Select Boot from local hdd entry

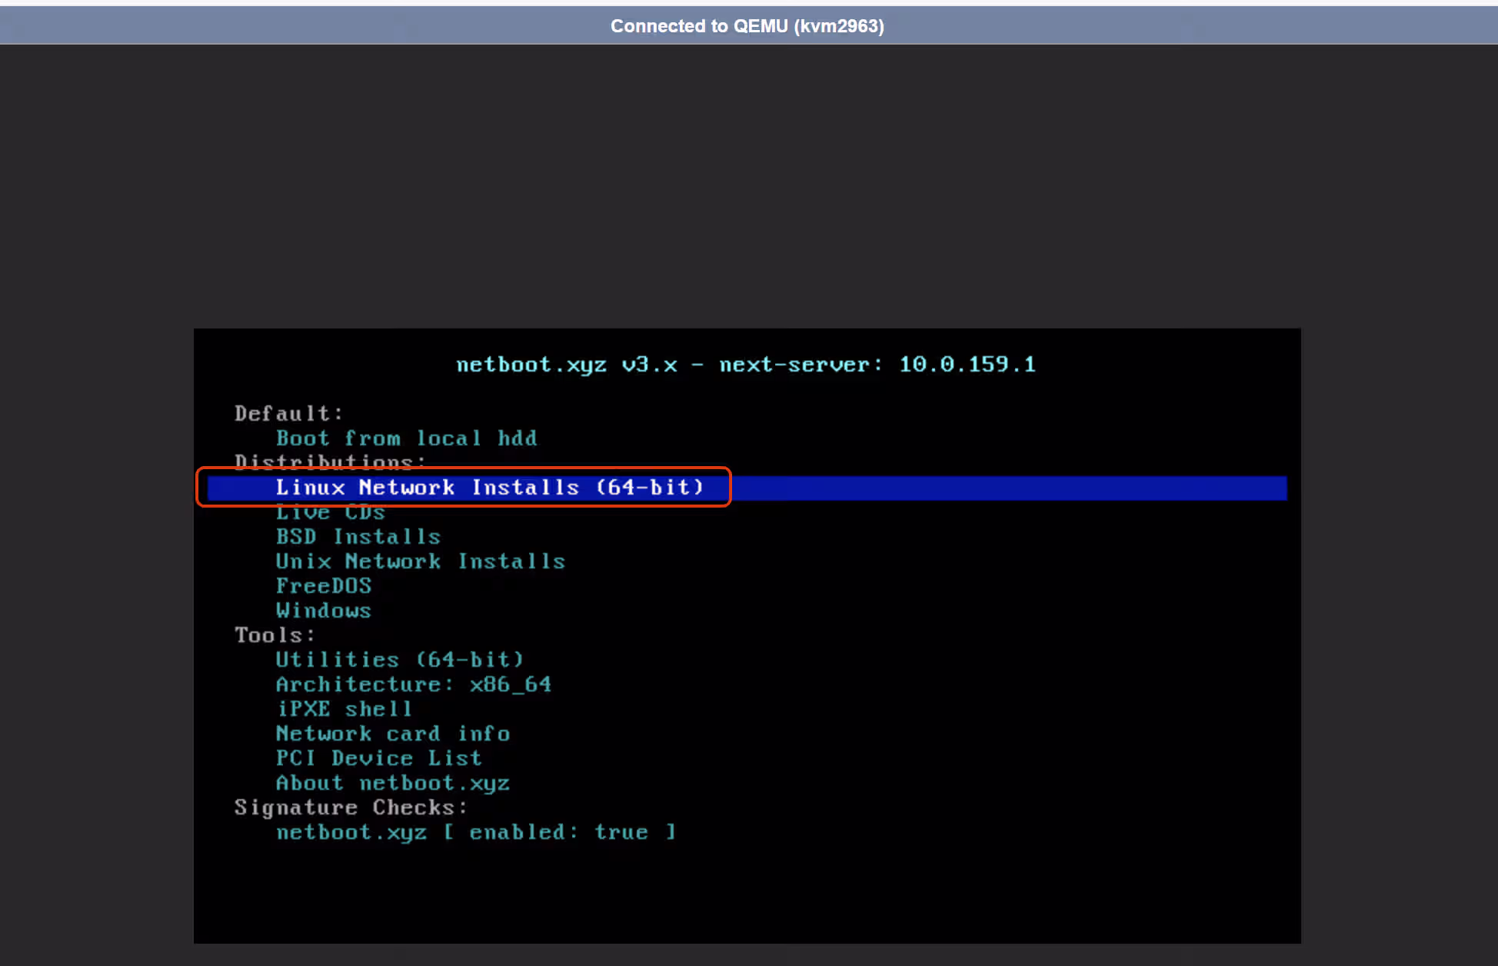tap(406, 438)
